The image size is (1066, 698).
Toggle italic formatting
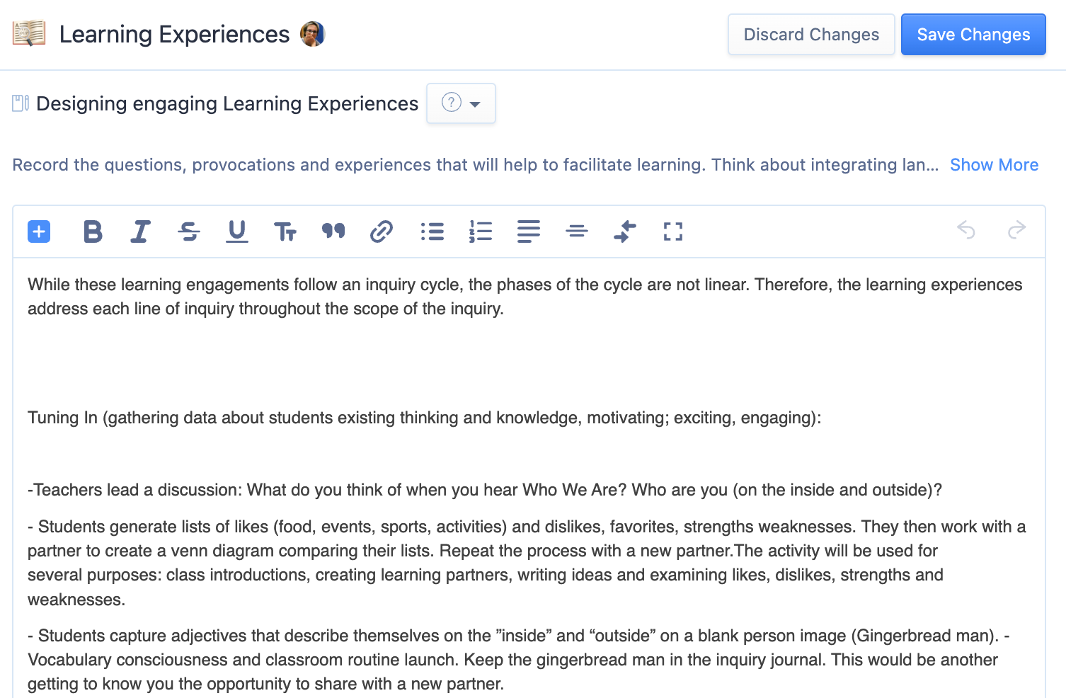141,231
